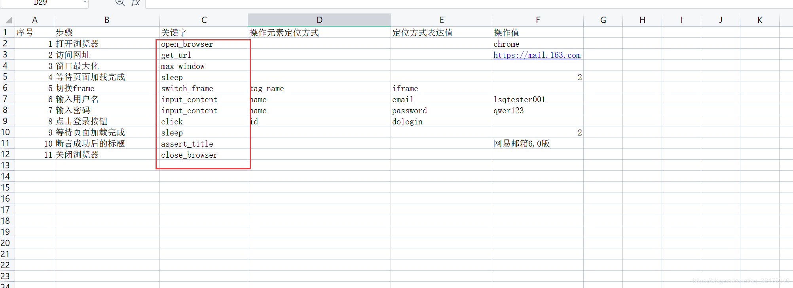
Task: Click the 操作元素定位方式 header cell
Action: [319, 32]
